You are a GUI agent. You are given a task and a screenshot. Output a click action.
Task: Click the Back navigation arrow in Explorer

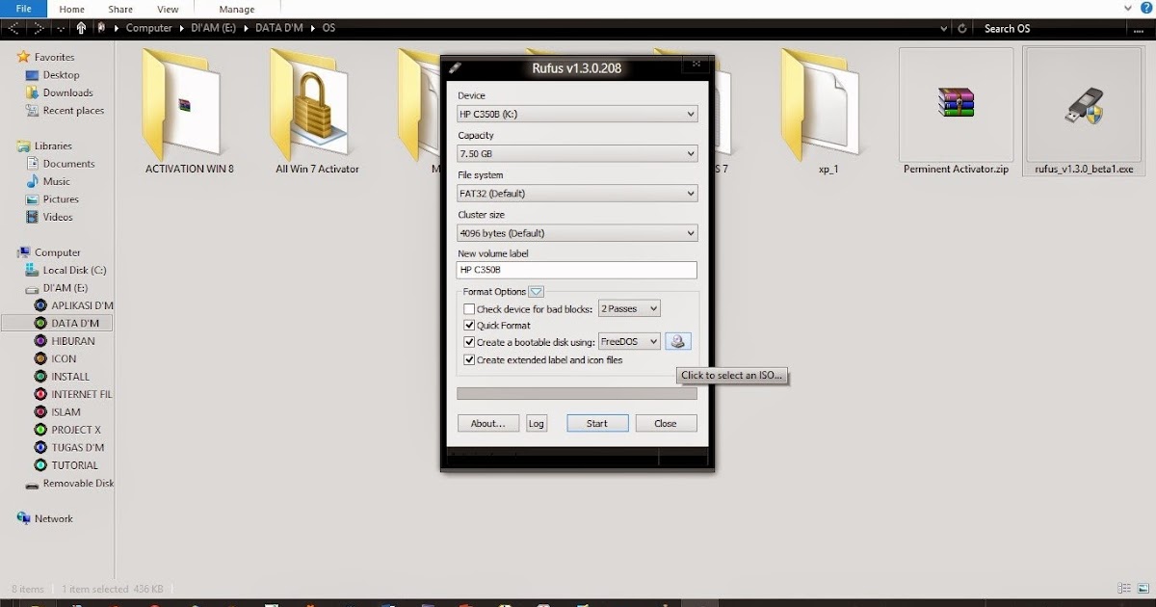[x=13, y=28]
